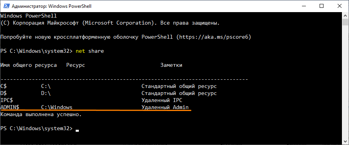The image size is (349, 145).
Task: Click the scrollbar down arrow
Action: 345,141
